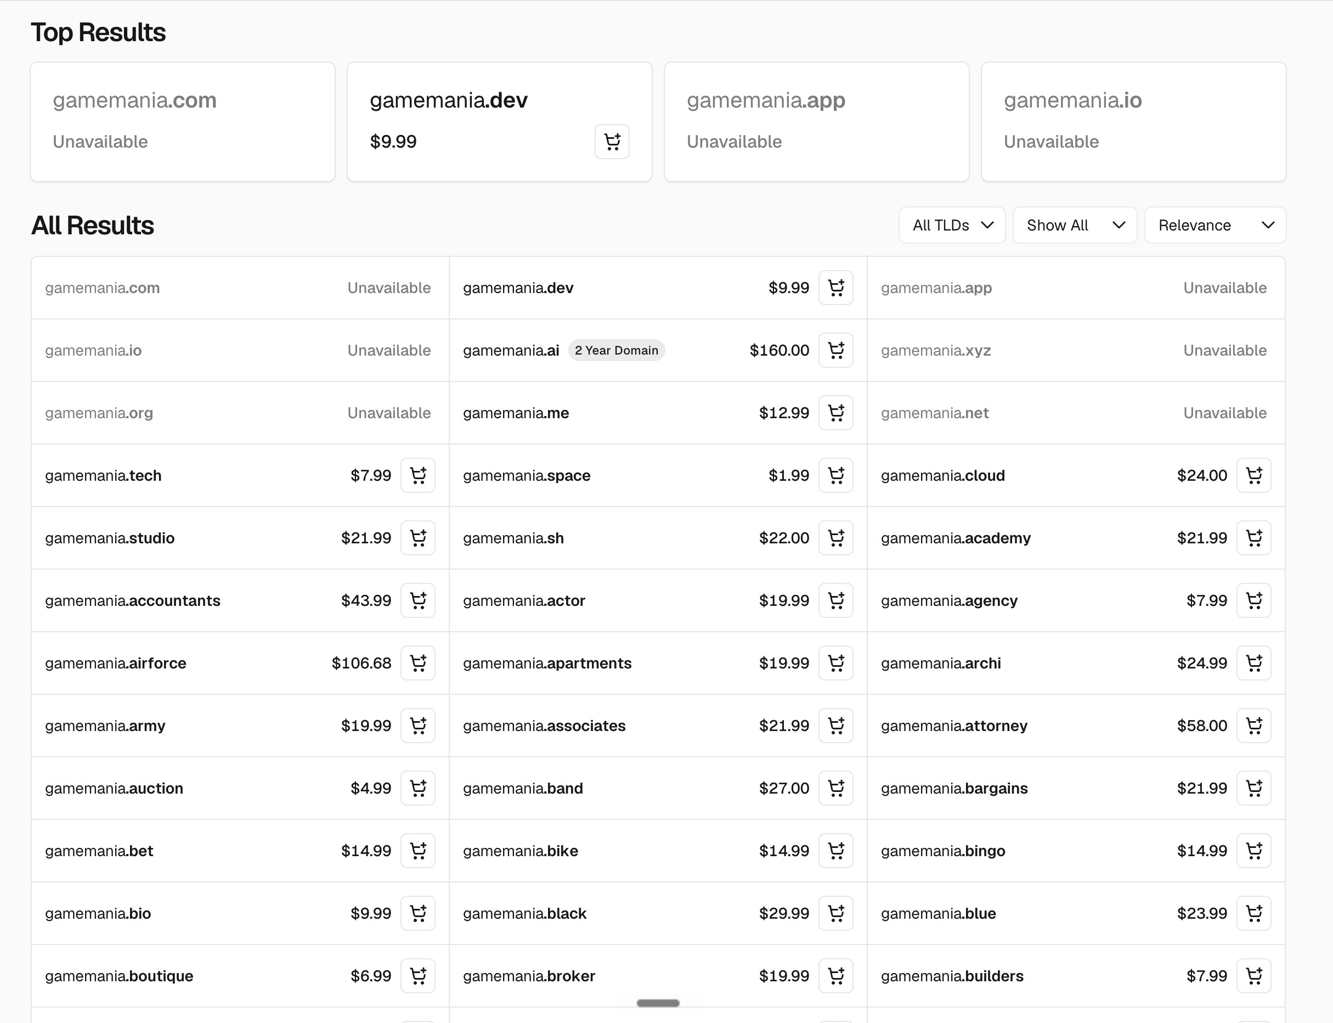The width and height of the screenshot is (1333, 1023).
Task: Open the Relevance sort dropdown
Action: tap(1215, 226)
